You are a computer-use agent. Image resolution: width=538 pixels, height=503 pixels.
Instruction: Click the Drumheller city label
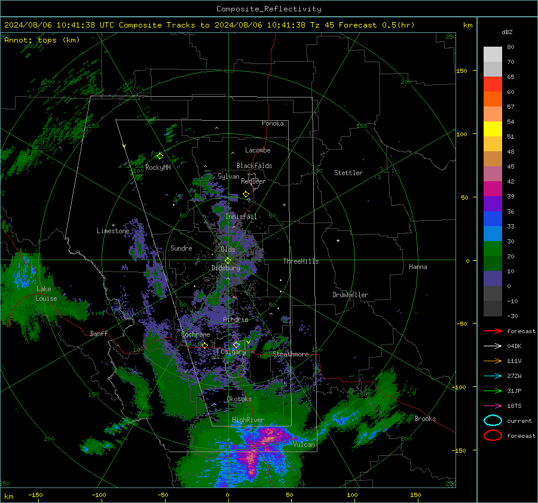(350, 295)
